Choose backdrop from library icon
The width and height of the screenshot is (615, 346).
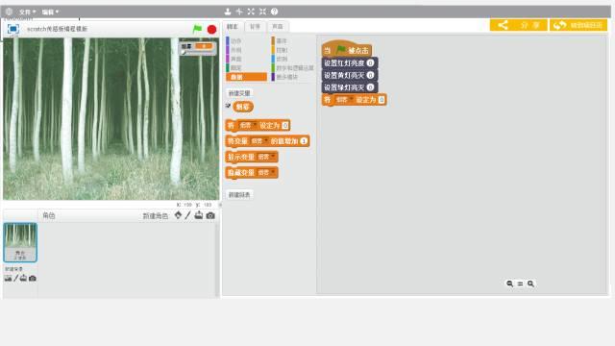[9, 278]
